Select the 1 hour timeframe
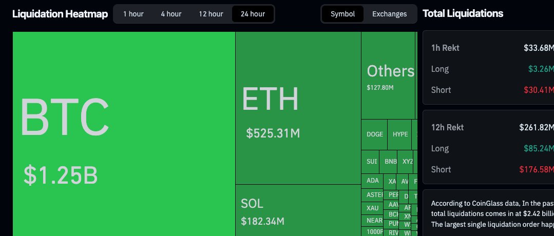 coord(133,14)
